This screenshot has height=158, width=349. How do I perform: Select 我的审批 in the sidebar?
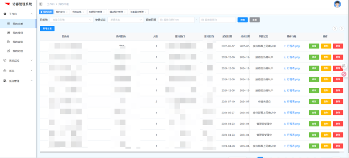pos(18,42)
